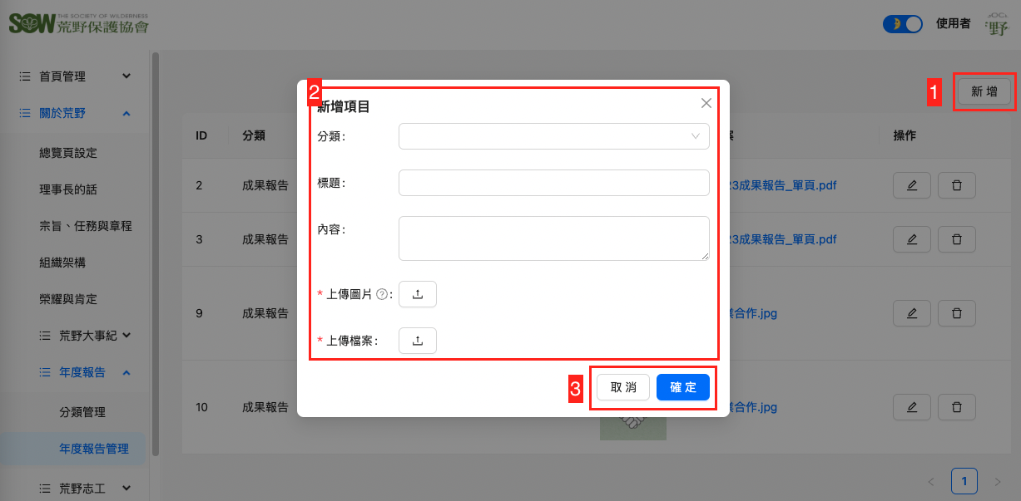Click the upload image icon button
The image size is (1021, 501).
click(417, 294)
